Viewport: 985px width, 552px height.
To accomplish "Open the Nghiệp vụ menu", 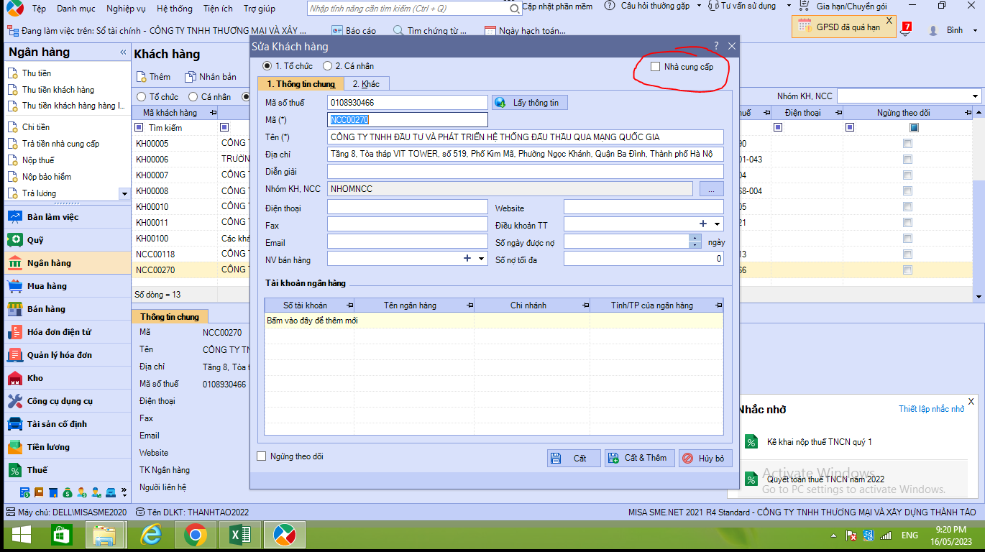I will pyautogui.click(x=127, y=8).
